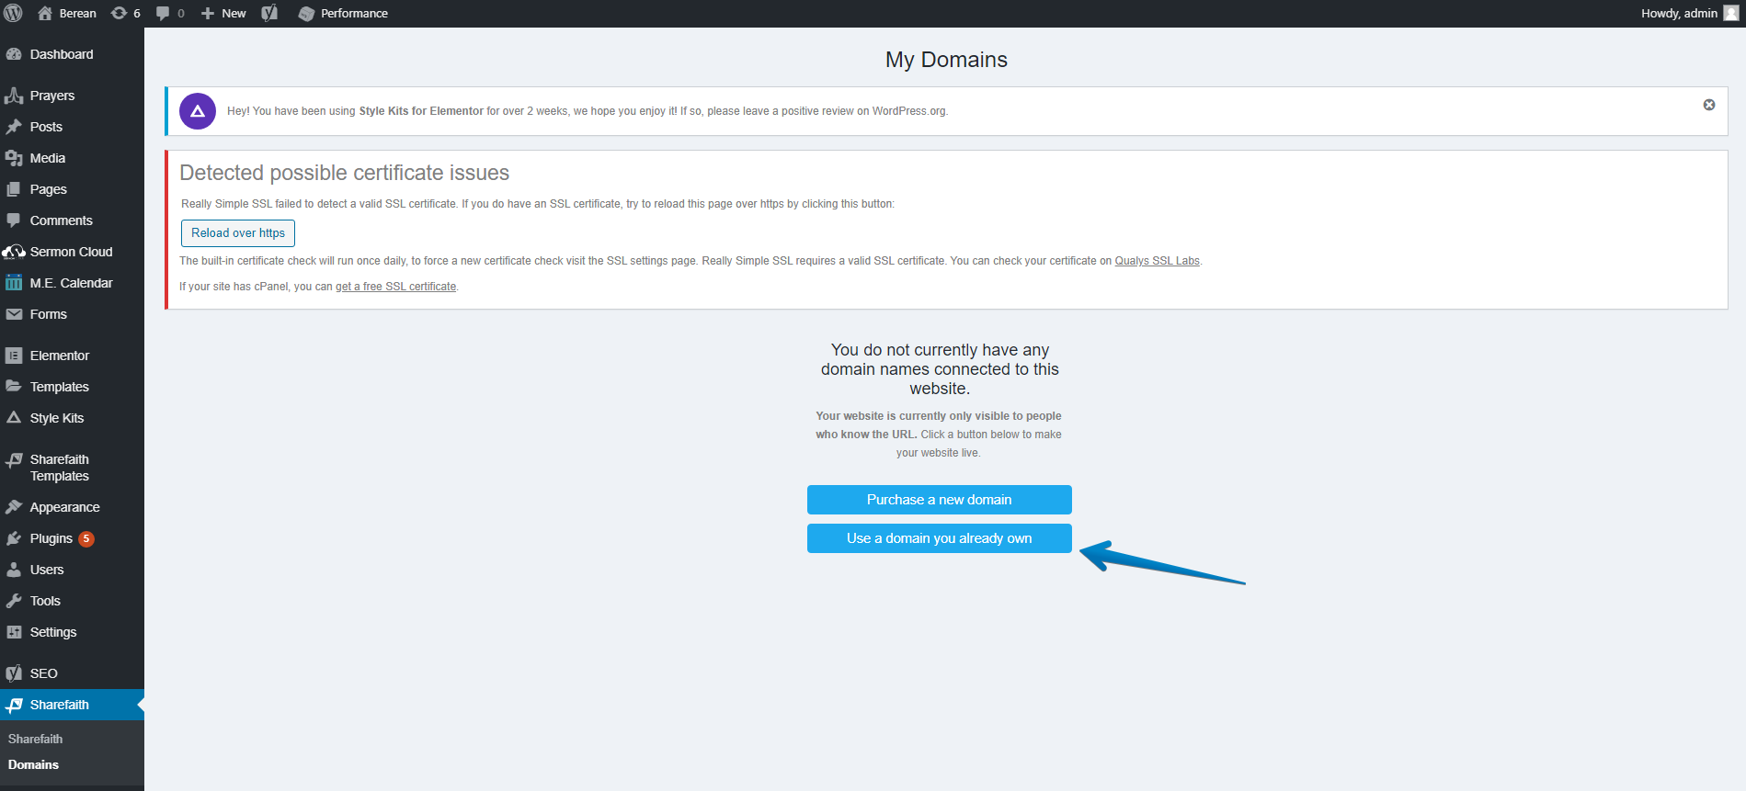Click admin avatar in top right
Viewport: 1746px width, 791px height.
1730,13
